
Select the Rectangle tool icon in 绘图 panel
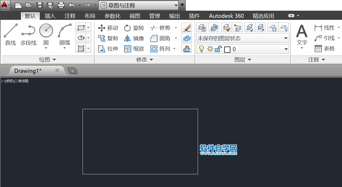(x=81, y=27)
